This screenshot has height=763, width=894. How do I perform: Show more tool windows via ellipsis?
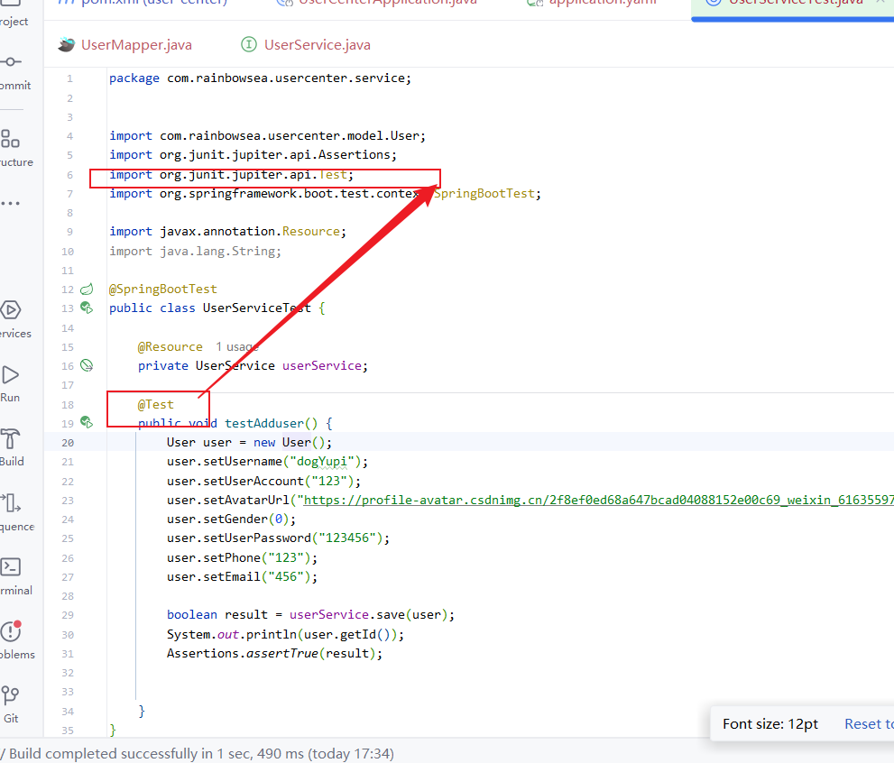pyautogui.click(x=10, y=203)
